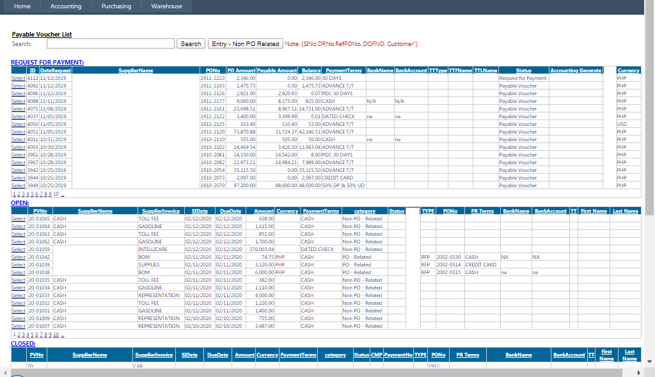Screen dimensions: 655x377
Task: Sort request table by Accounting Generate
Action: (576, 70)
